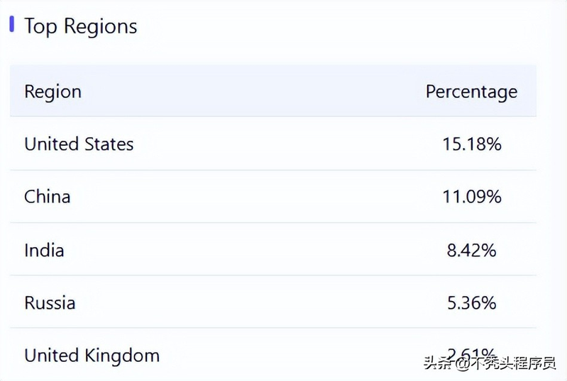Click the blank middle of the header row

coord(248,91)
